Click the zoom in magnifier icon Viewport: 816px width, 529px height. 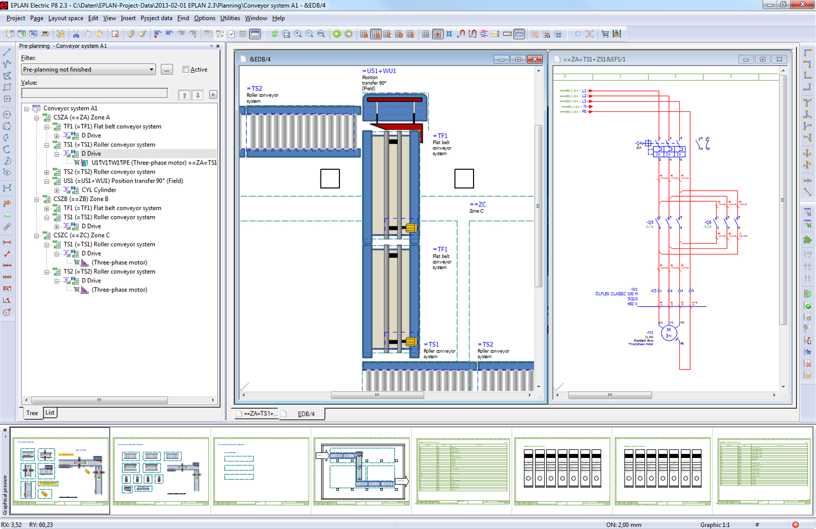(298, 34)
